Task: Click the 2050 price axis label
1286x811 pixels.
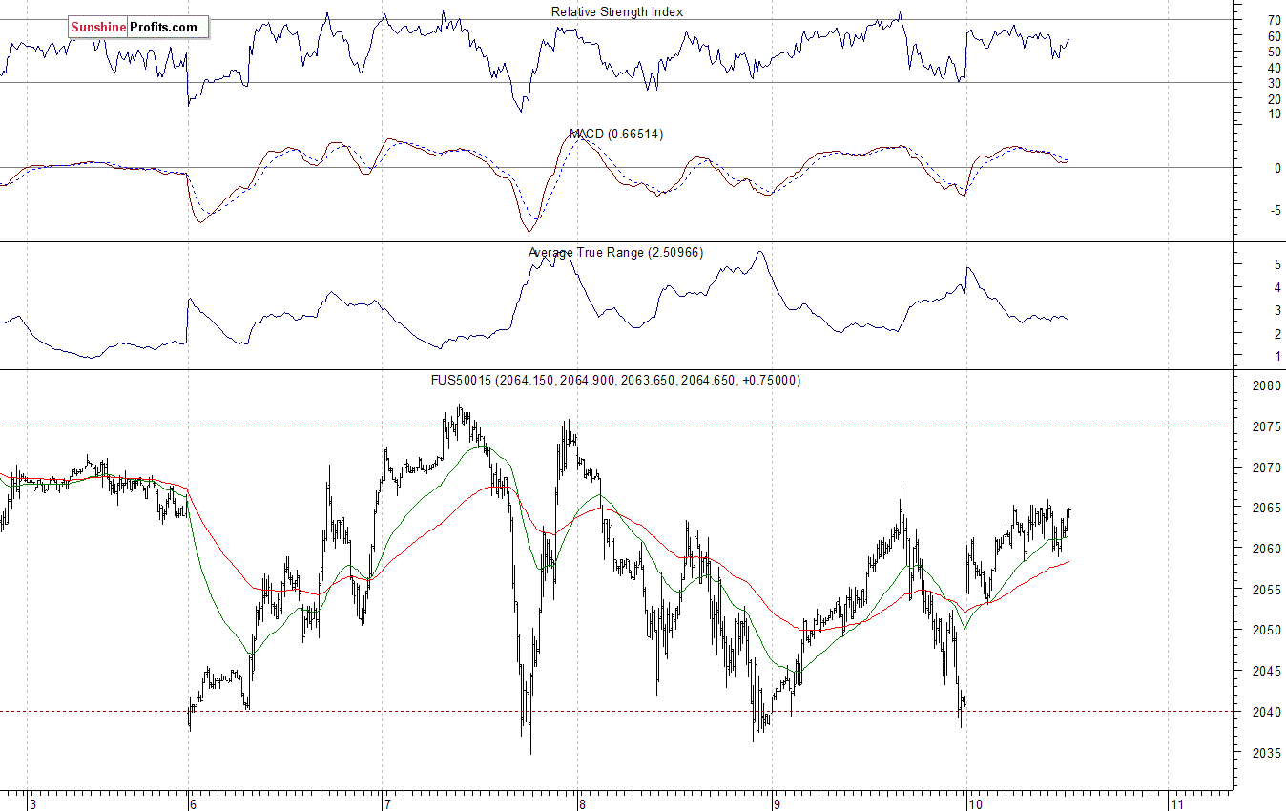Action: click(1267, 631)
